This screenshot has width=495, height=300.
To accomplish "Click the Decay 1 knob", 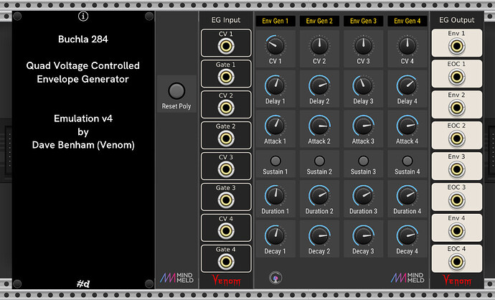I will tap(275, 235).
